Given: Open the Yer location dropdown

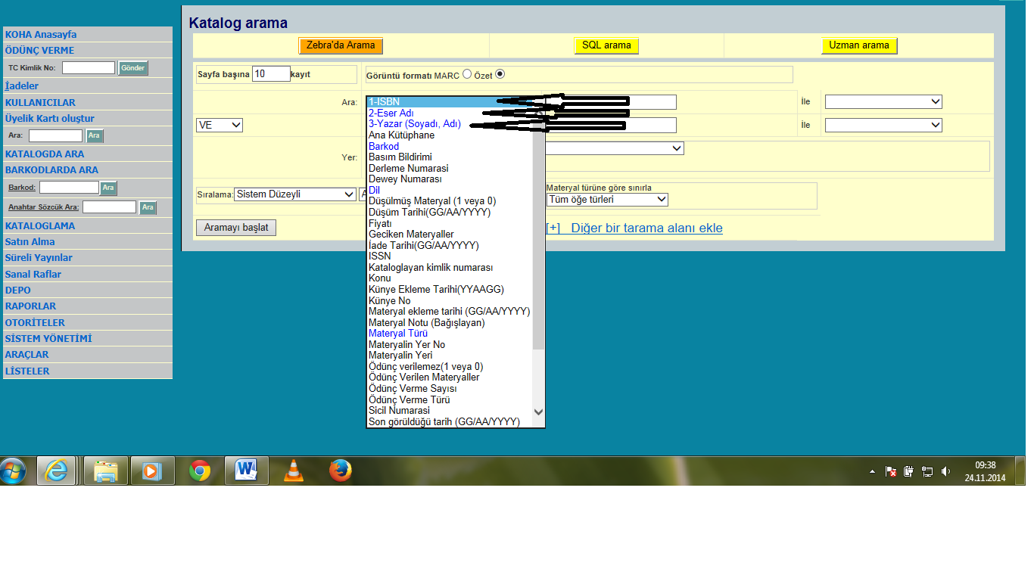Looking at the screenshot, I should pos(614,148).
